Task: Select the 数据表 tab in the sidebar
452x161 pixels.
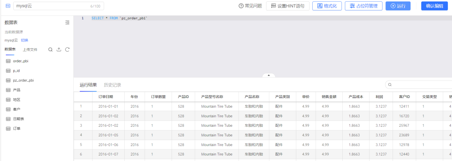Action: point(10,50)
